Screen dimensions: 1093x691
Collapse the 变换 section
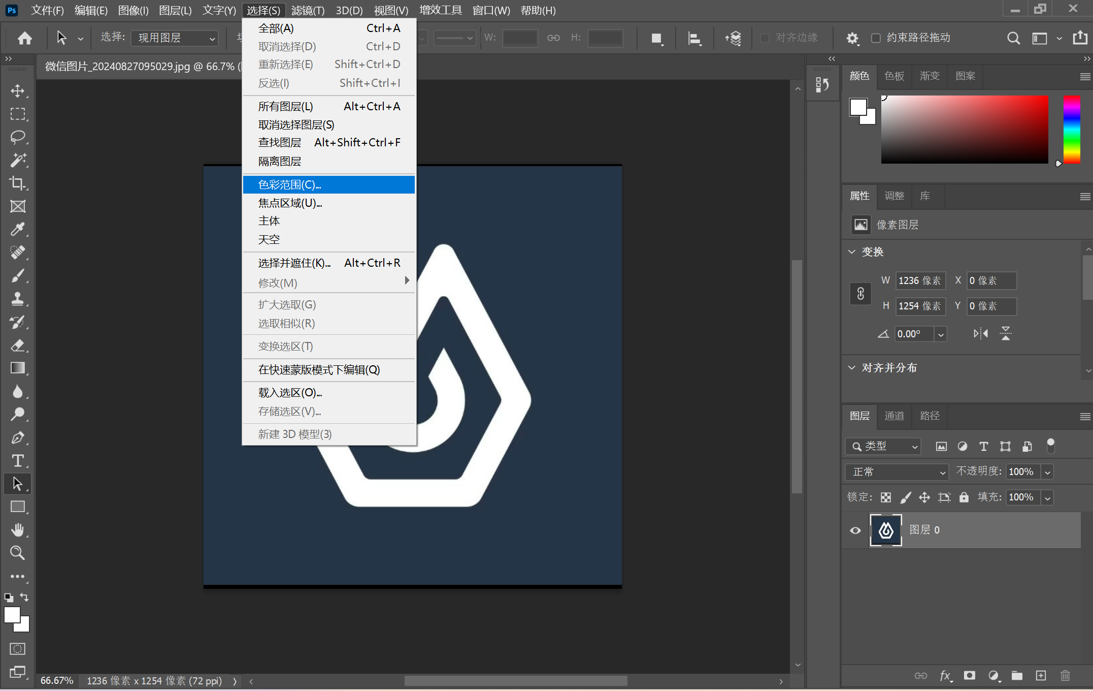pyautogui.click(x=852, y=252)
